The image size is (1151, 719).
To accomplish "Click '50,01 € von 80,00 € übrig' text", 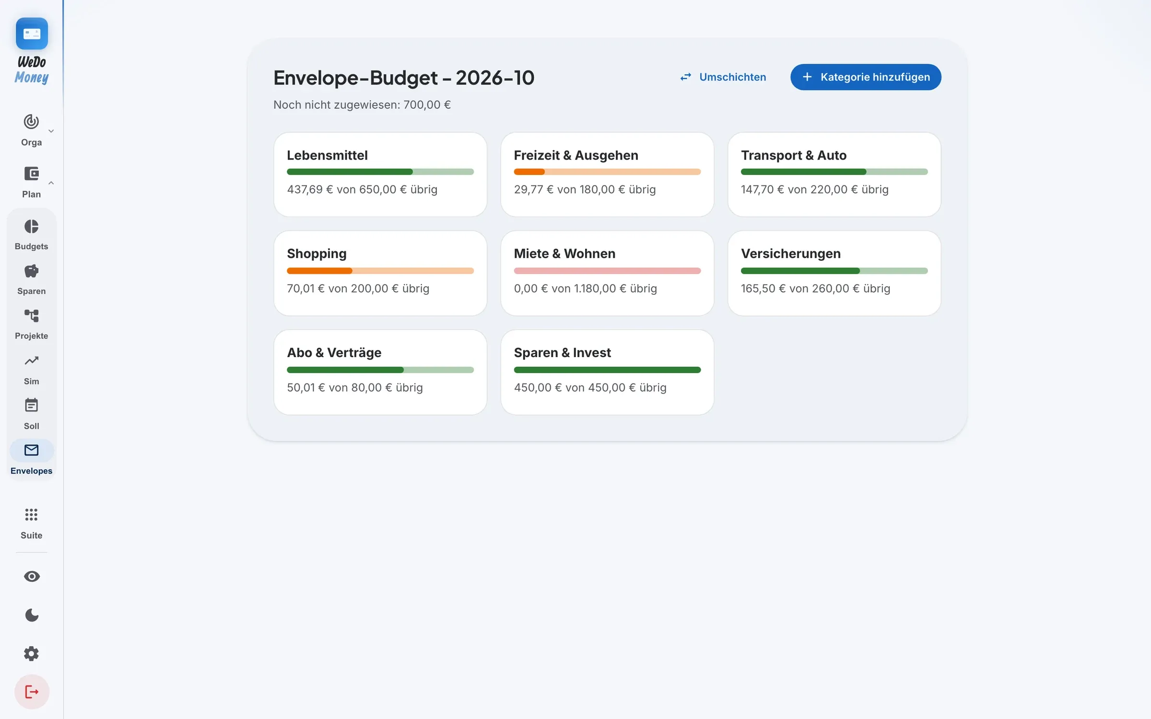I will click(x=355, y=388).
